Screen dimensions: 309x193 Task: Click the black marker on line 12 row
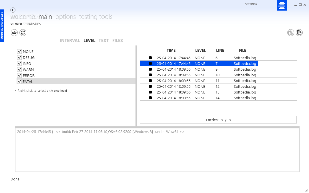[150, 86]
